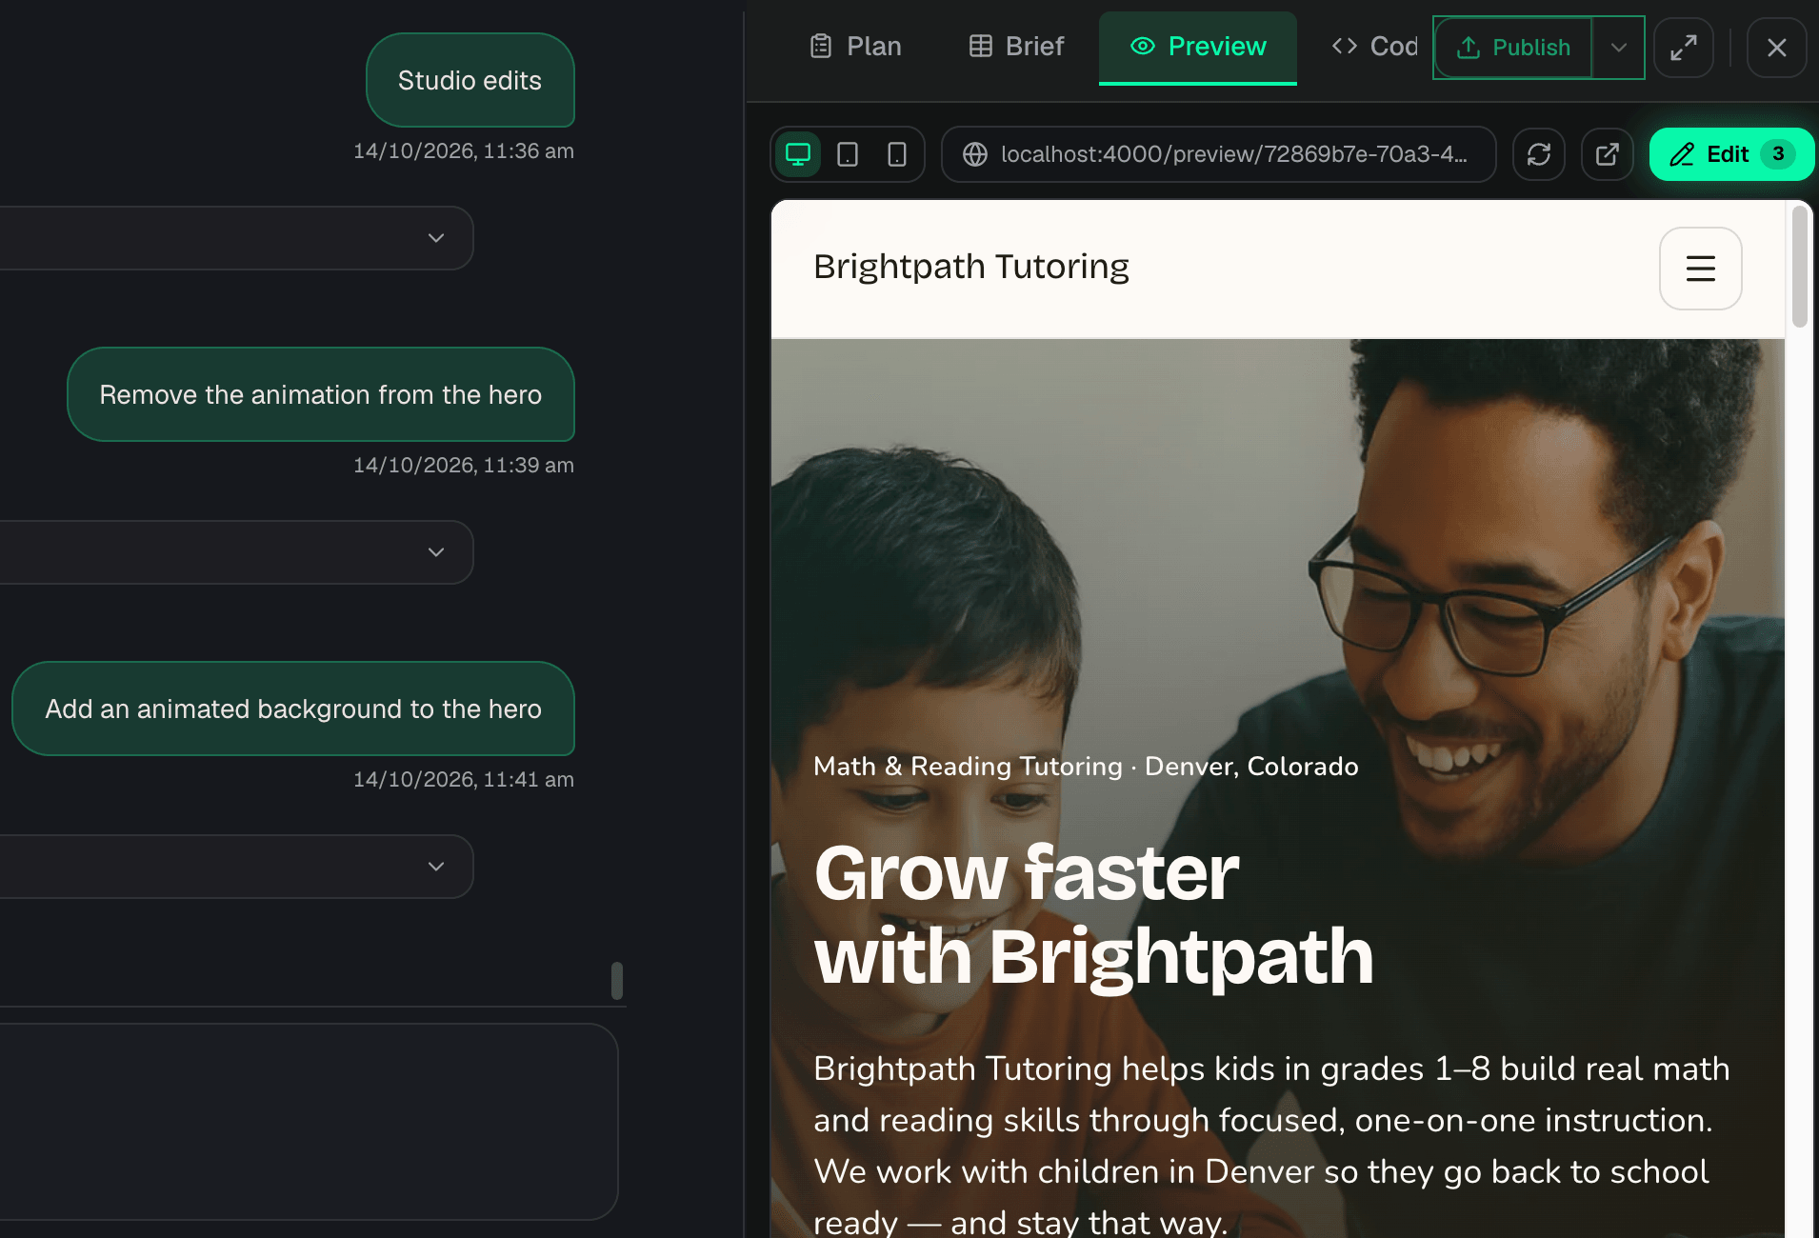This screenshot has width=1819, height=1238.
Task: Click the Edit button with badge 3
Action: tap(1731, 154)
